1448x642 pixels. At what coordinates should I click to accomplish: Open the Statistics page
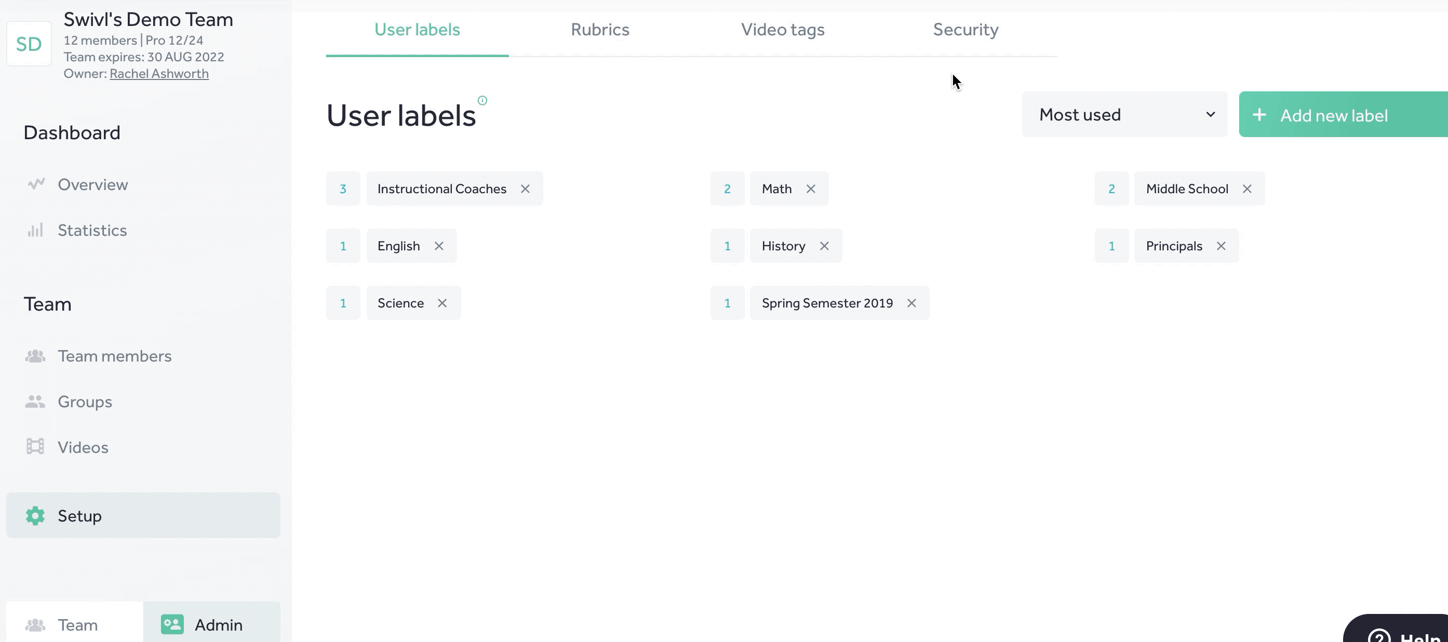point(92,231)
